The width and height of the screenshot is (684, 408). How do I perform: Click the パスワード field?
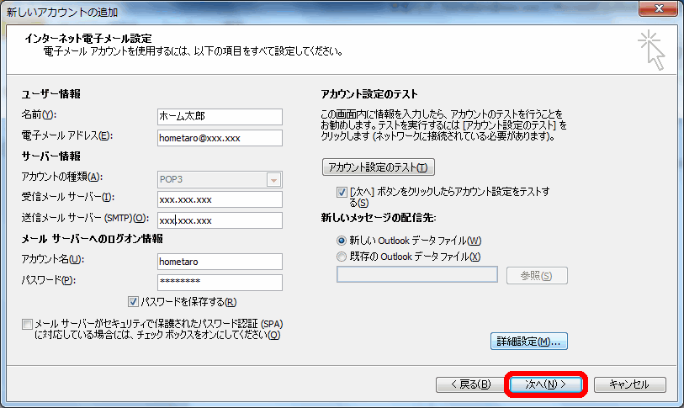[220, 283]
